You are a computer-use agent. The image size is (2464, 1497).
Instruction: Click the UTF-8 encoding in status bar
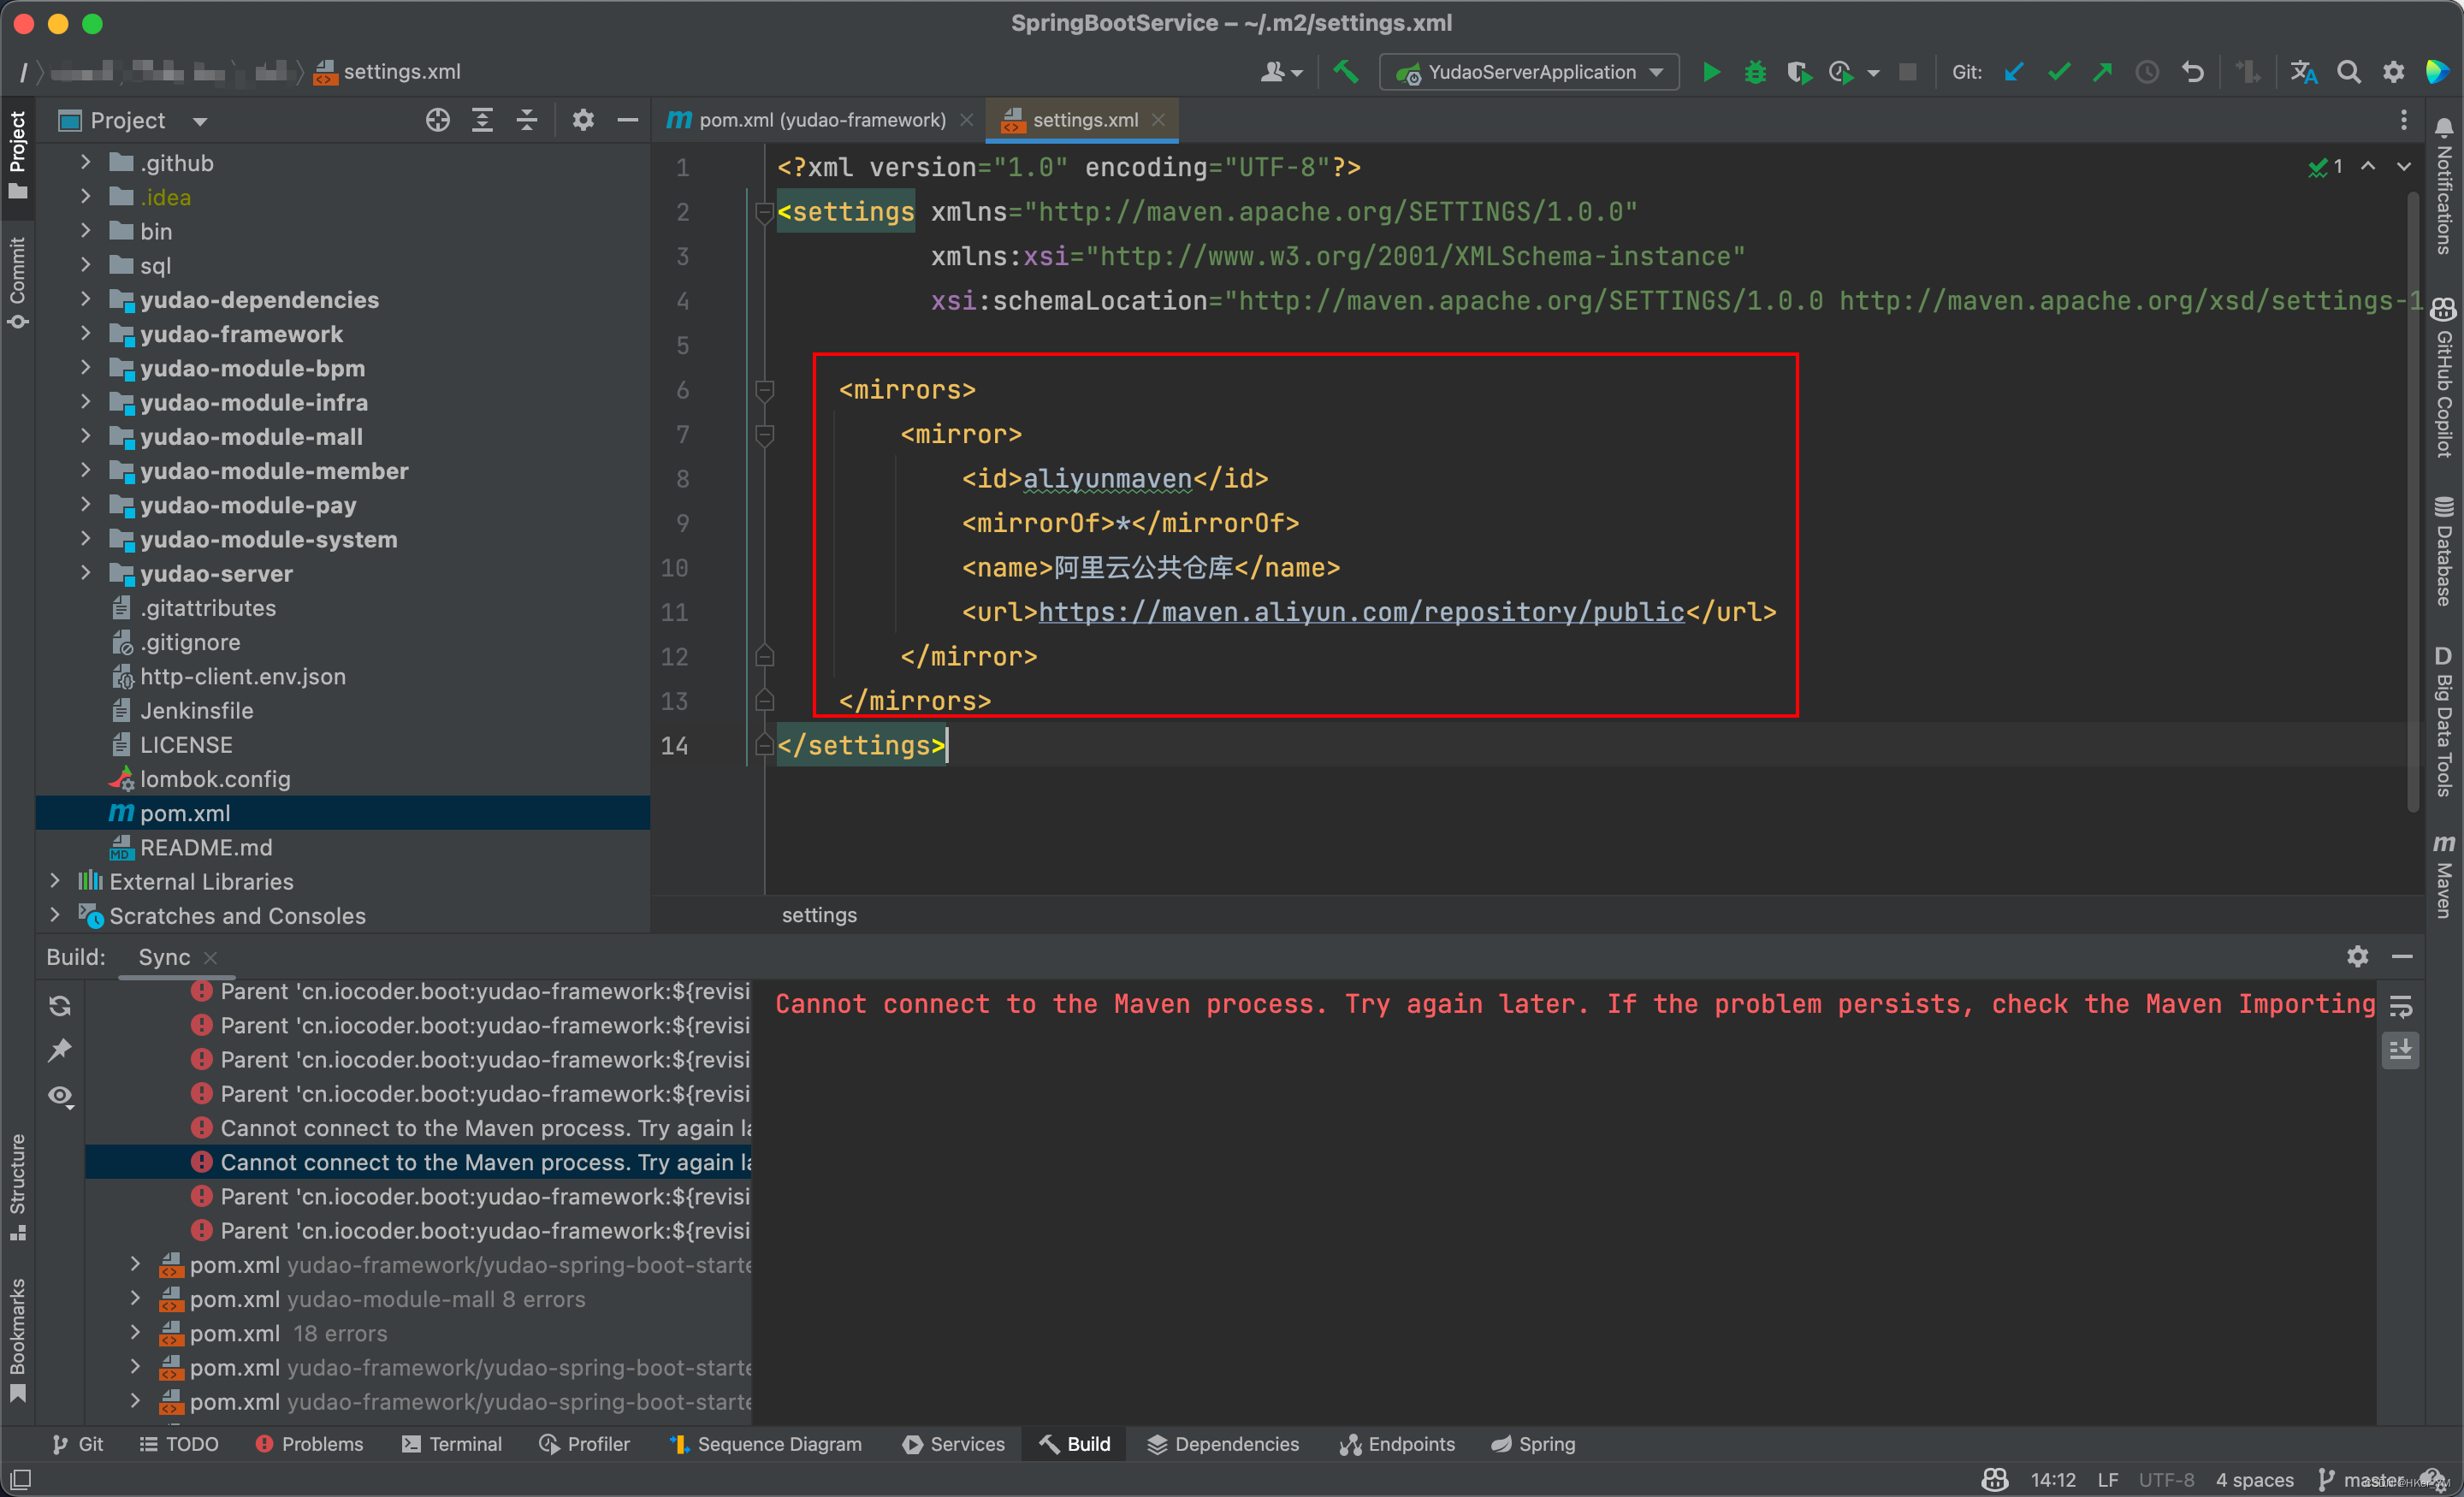coord(2166,1479)
